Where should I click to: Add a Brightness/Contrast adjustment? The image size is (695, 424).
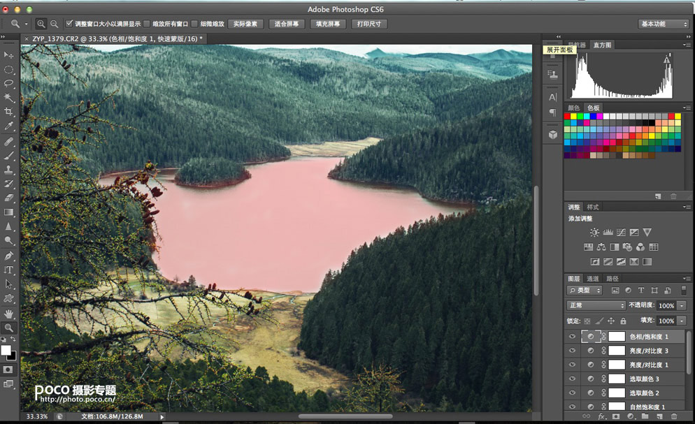tap(594, 233)
